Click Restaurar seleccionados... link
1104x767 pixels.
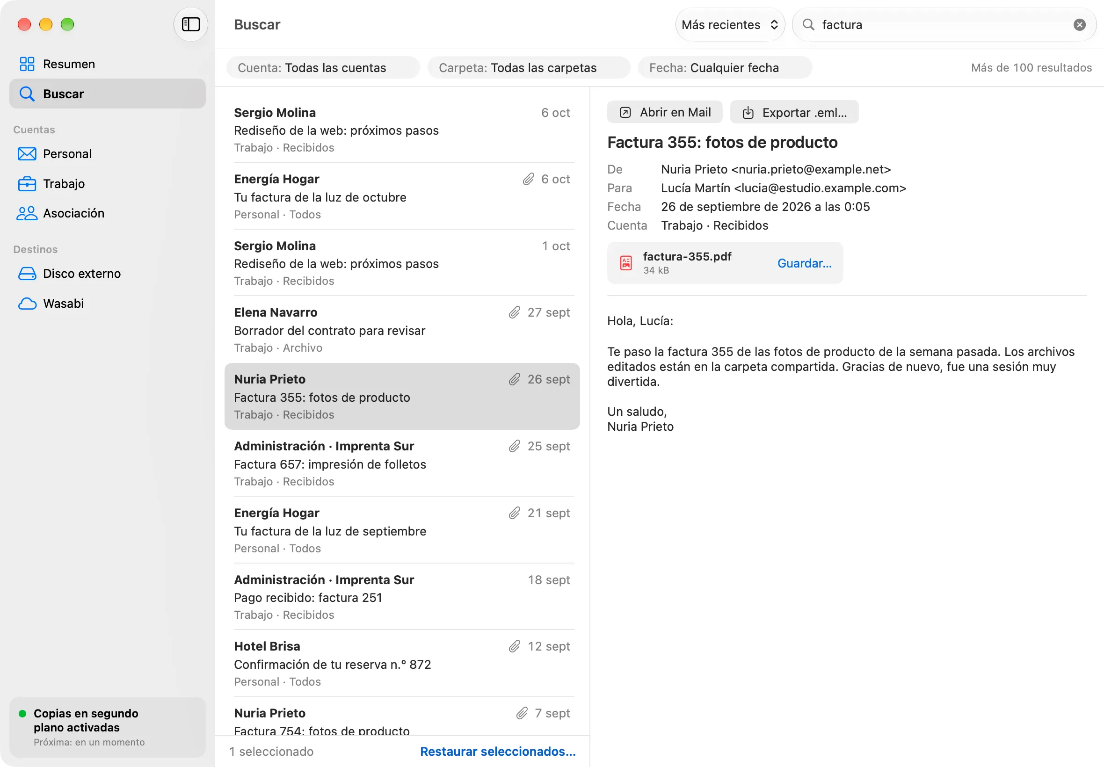497,752
